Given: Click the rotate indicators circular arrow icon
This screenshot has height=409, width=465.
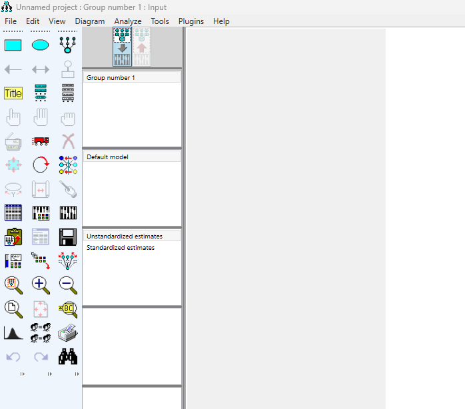Looking at the screenshot, I should (x=41, y=165).
